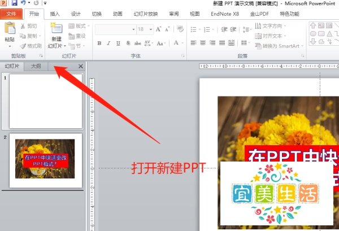Select the triangle shape in gallery
Screen dimensions: 339x231
[x=329, y=34]
